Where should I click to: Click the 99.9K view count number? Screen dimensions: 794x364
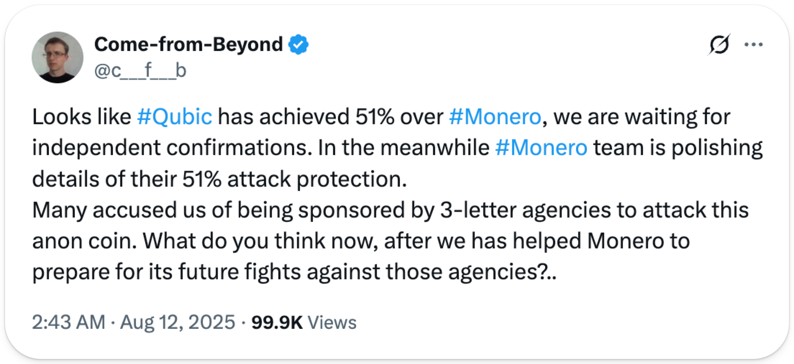(x=277, y=322)
